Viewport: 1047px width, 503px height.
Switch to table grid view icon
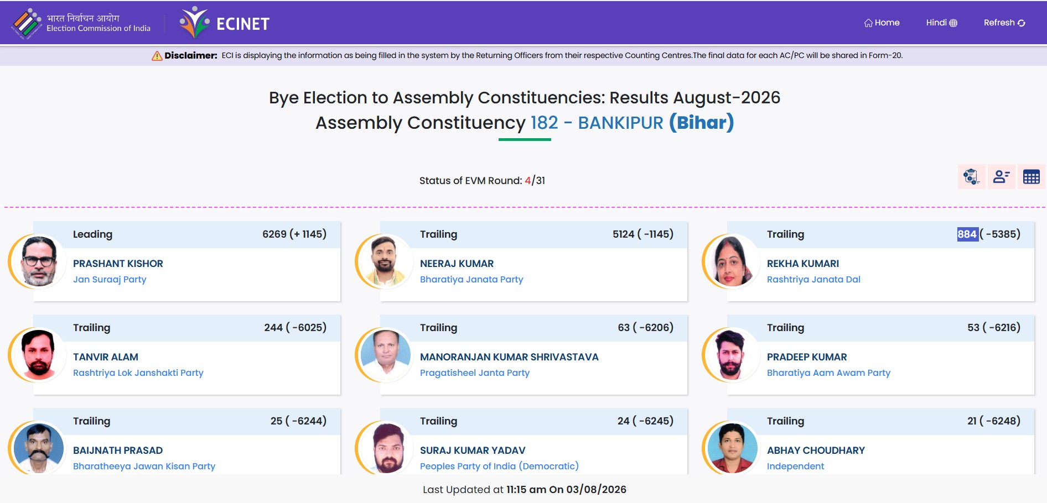click(x=1031, y=177)
